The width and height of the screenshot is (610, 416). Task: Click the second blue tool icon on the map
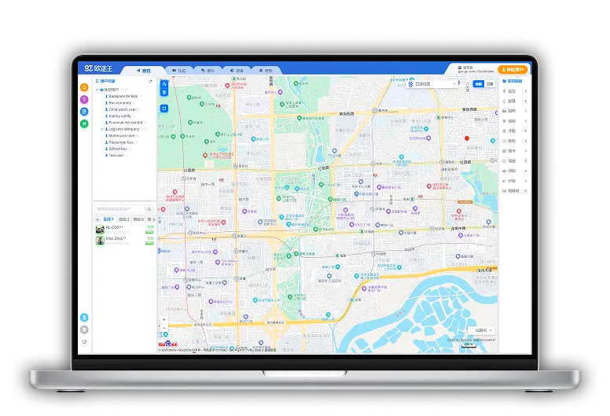(x=164, y=92)
